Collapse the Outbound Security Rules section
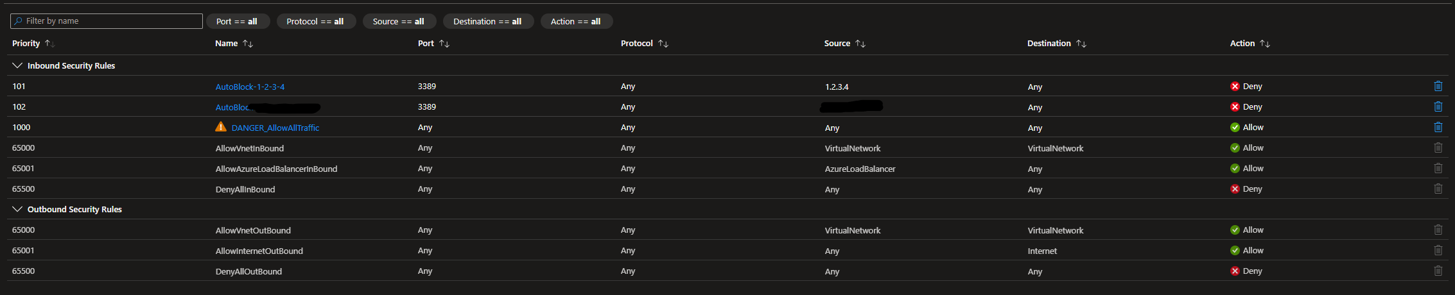The width and height of the screenshot is (1455, 295). (x=17, y=209)
